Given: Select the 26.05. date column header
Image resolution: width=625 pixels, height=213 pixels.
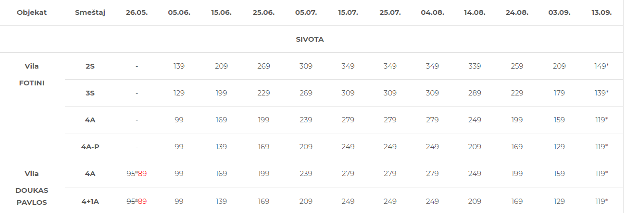Looking at the screenshot, I should tap(137, 12).
